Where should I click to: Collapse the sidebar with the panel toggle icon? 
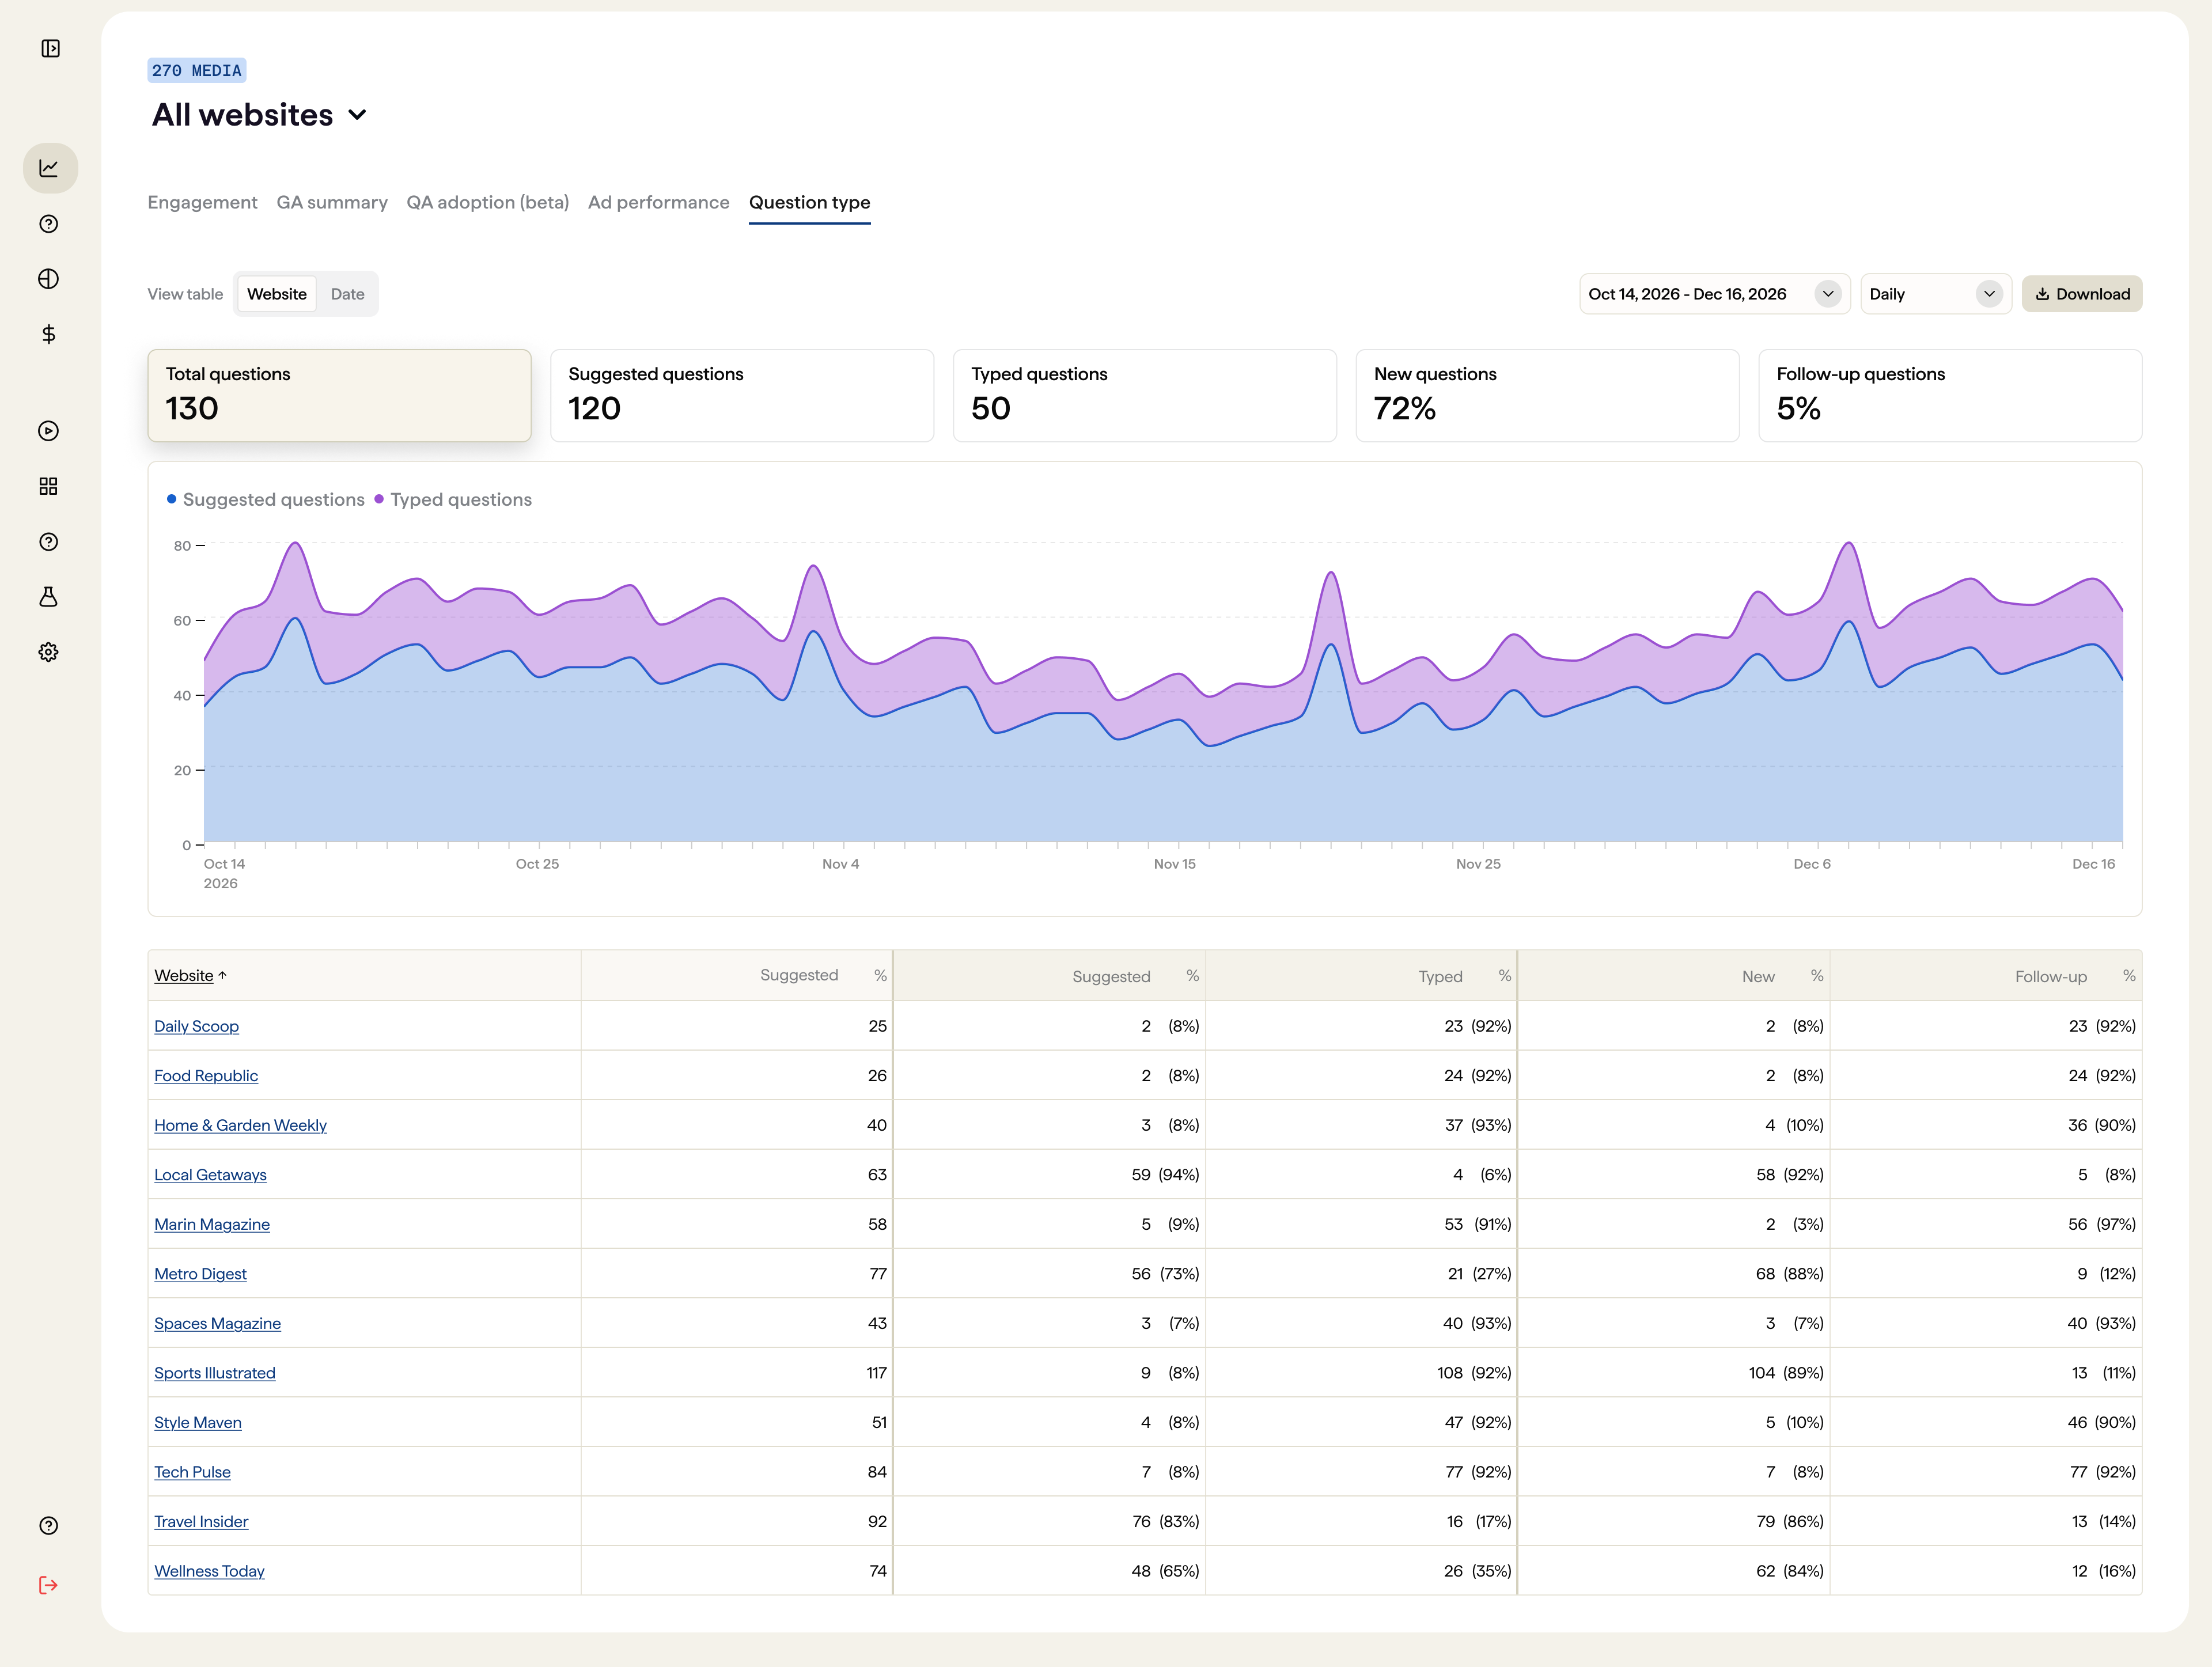pyautogui.click(x=50, y=48)
